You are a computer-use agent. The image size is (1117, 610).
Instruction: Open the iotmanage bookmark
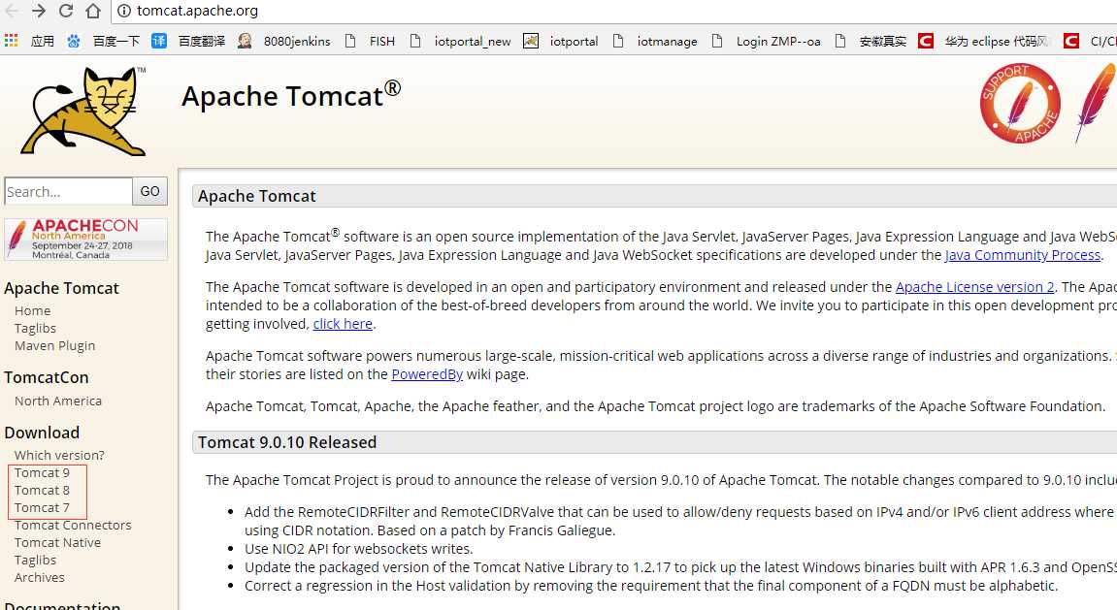click(x=655, y=42)
